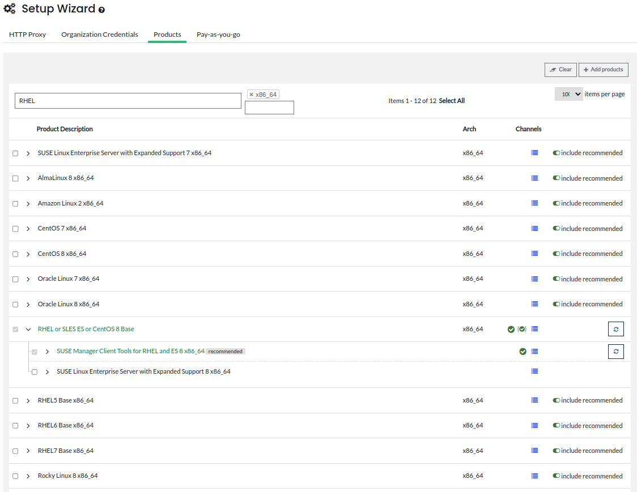The height and width of the screenshot is (492, 637).
Task: Click sync status check on Client Tools row
Action: (523, 351)
